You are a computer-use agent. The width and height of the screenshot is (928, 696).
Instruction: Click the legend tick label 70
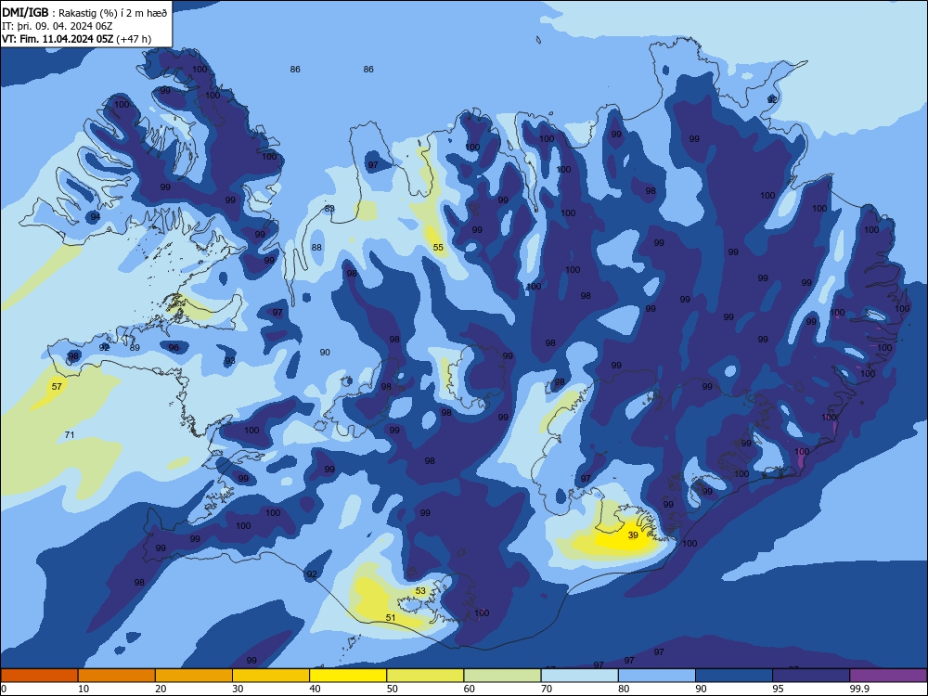(x=547, y=689)
